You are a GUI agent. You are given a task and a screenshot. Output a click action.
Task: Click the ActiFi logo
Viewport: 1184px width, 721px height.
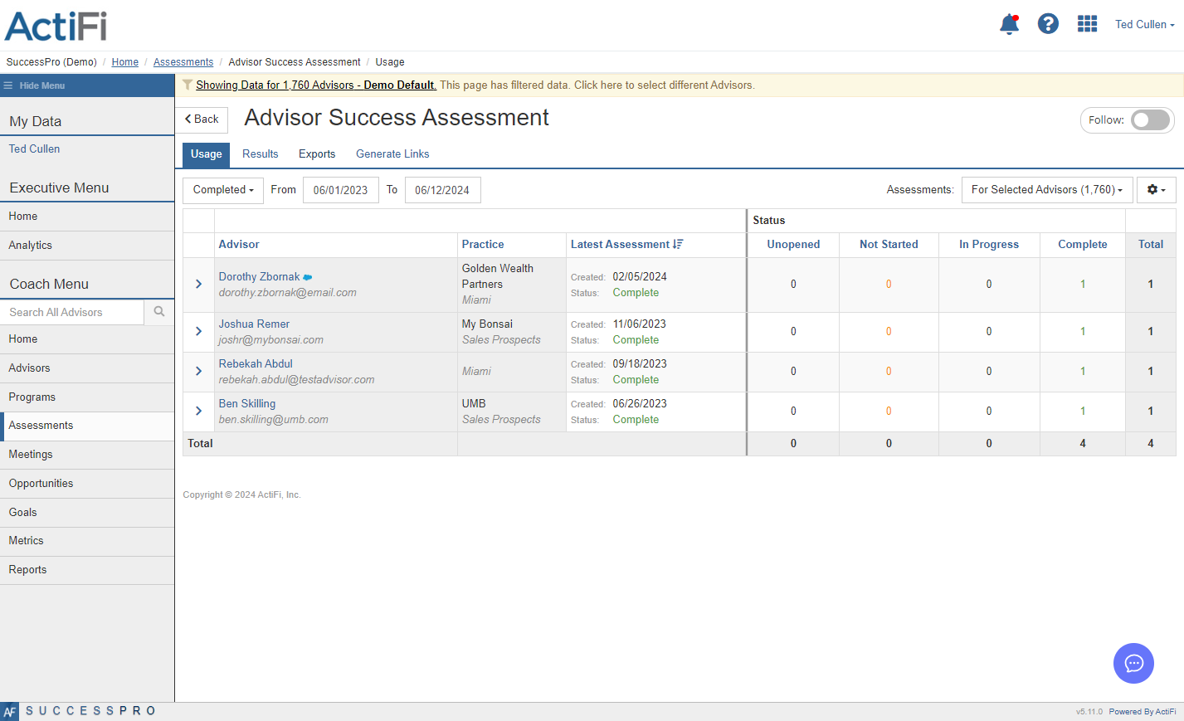click(56, 26)
